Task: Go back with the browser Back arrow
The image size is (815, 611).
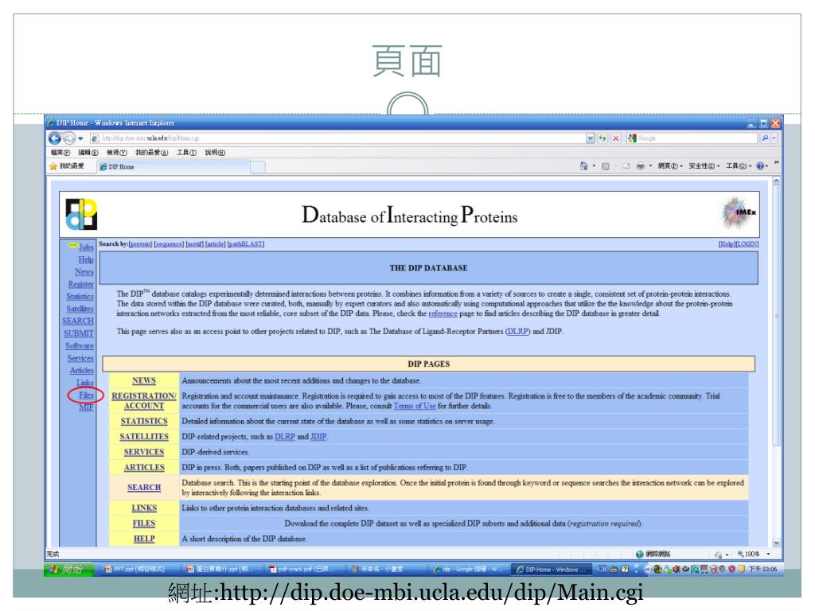Action: pos(55,138)
